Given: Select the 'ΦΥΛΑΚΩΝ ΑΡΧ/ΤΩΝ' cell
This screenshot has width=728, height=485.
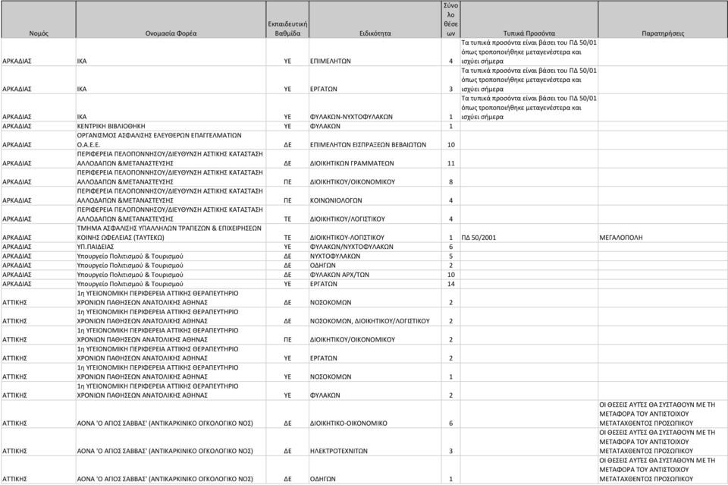Looking at the screenshot, I should coord(375,275).
